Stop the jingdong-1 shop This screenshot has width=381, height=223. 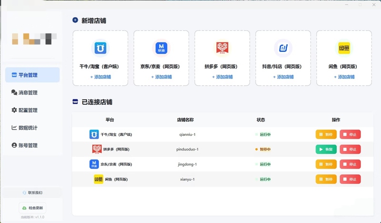click(x=350, y=164)
